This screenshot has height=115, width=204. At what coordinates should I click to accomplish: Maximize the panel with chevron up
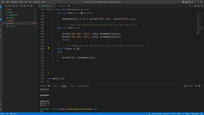(x=203, y=86)
